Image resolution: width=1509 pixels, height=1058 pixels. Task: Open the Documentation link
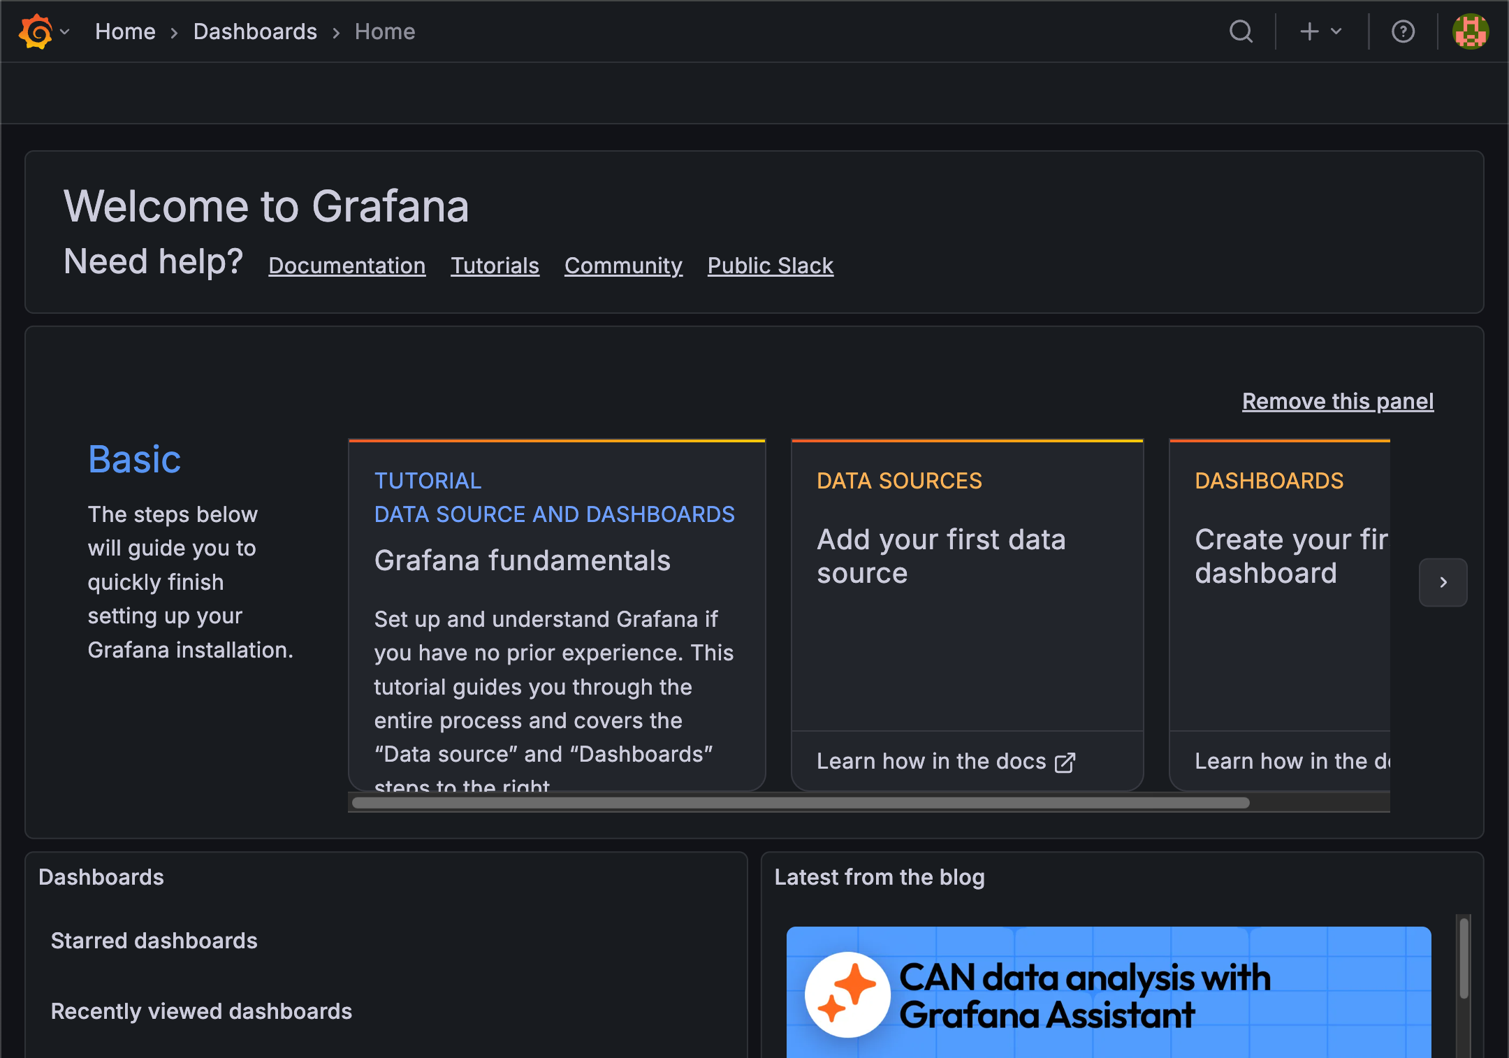pyautogui.click(x=347, y=266)
